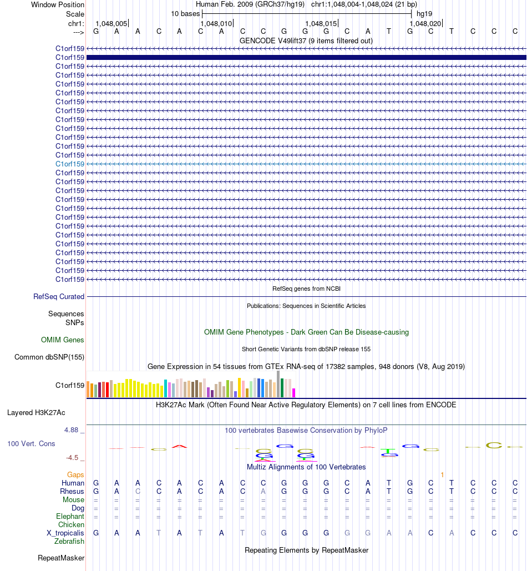
Task: Click the 'OMIM Genes' track label
Action: click(x=62, y=340)
